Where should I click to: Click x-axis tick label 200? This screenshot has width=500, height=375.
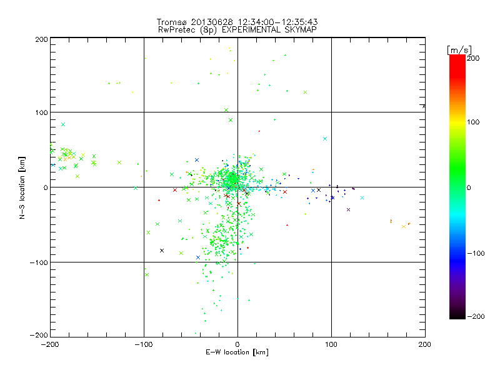(x=425, y=344)
